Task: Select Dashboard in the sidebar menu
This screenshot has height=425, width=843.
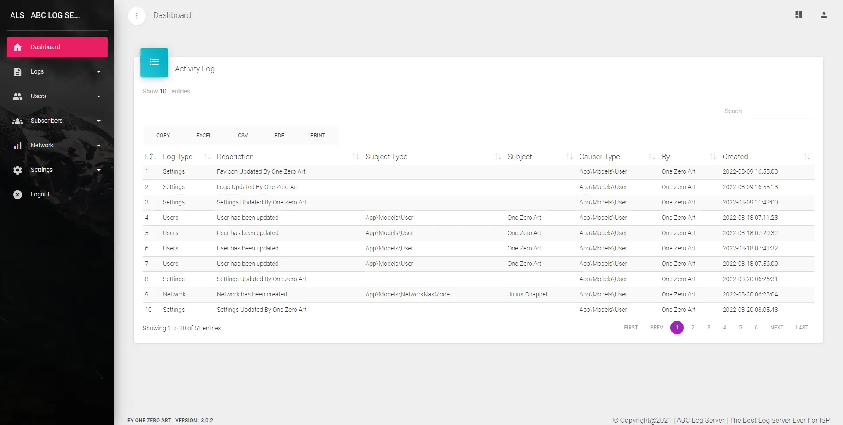Action: click(57, 47)
